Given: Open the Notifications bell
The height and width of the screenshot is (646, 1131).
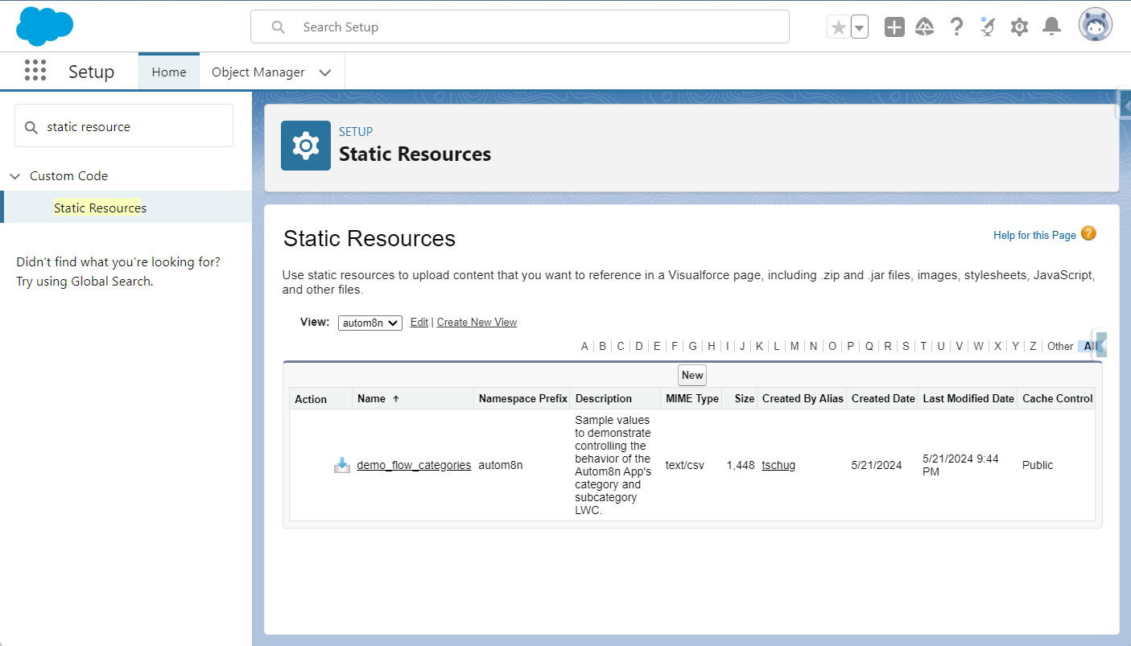Looking at the screenshot, I should pyautogui.click(x=1051, y=27).
